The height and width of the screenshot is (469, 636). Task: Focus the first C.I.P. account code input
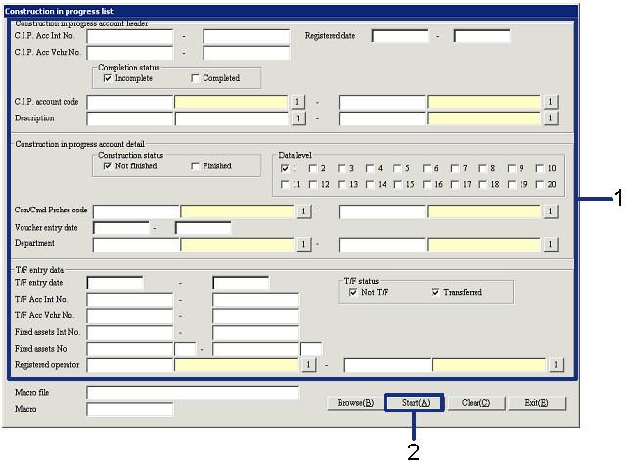click(130, 102)
